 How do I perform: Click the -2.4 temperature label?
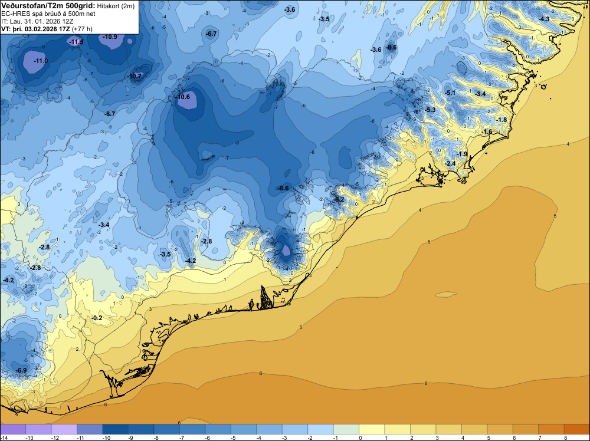[x=450, y=163]
